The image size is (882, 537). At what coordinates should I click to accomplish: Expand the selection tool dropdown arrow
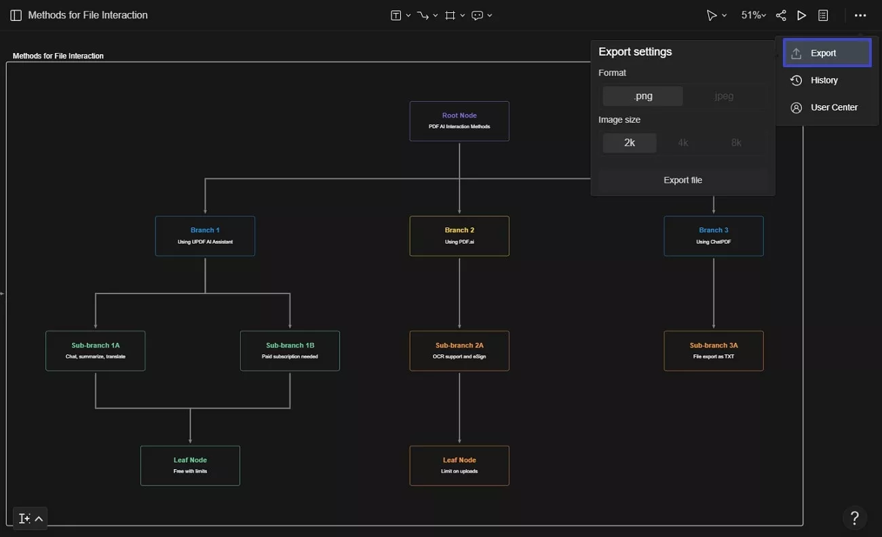[723, 15]
